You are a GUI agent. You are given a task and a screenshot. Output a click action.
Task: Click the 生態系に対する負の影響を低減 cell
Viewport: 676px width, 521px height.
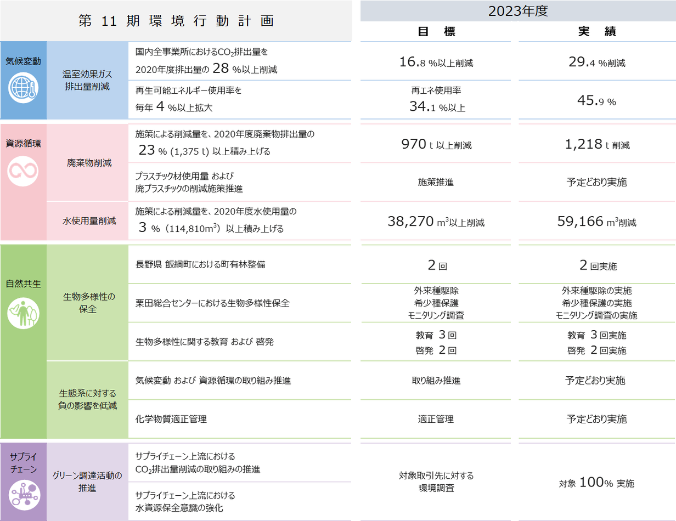pos(87,399)
